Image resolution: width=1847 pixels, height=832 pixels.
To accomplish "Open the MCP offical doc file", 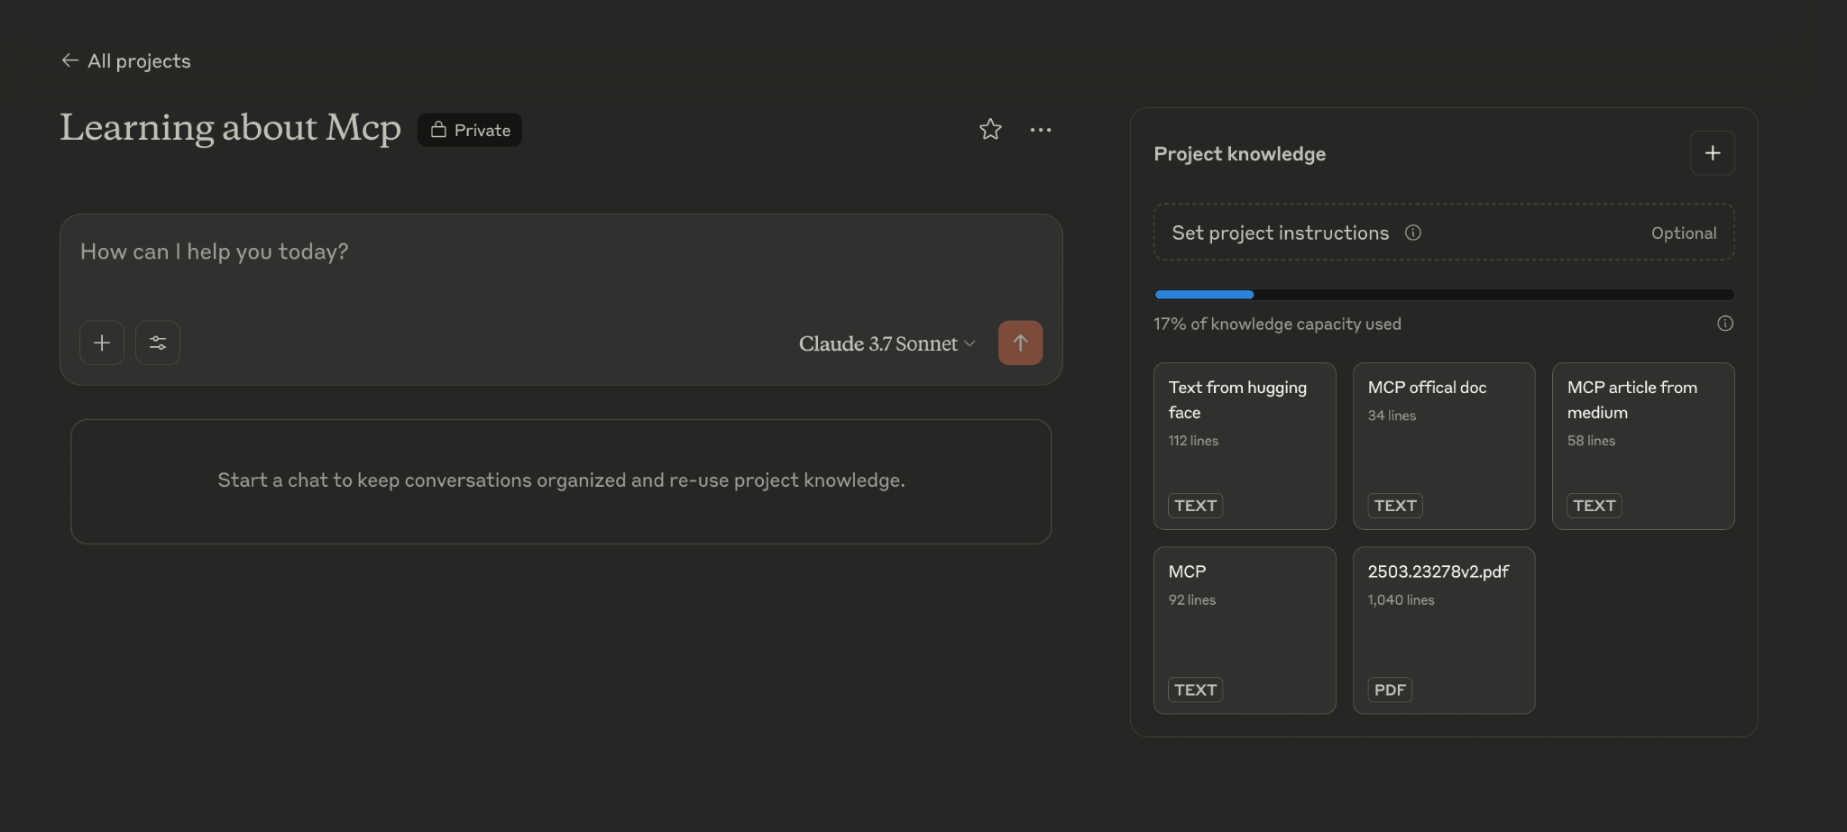I will [1443, 445].
